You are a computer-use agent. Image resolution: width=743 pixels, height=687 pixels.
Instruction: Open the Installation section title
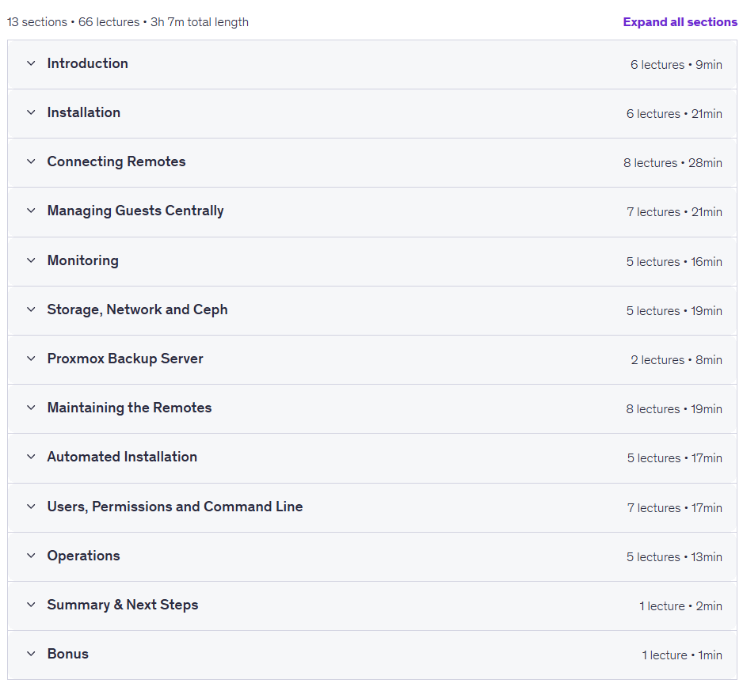84,112
